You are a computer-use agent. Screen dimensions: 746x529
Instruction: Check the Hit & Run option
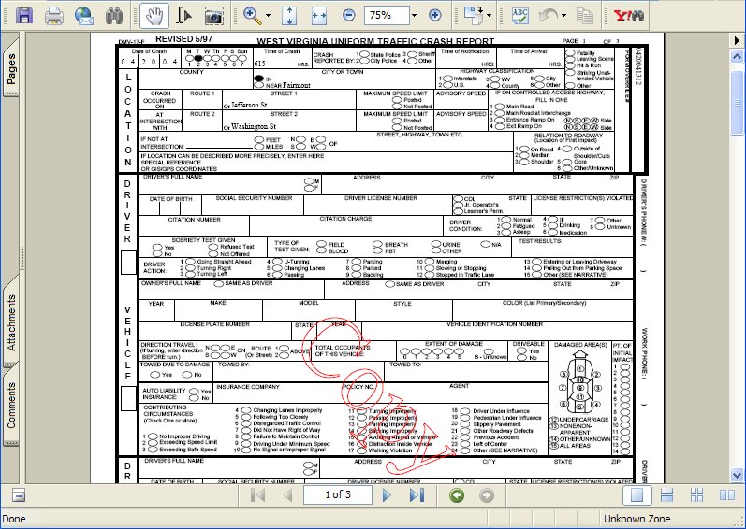(x=570, y=65)
